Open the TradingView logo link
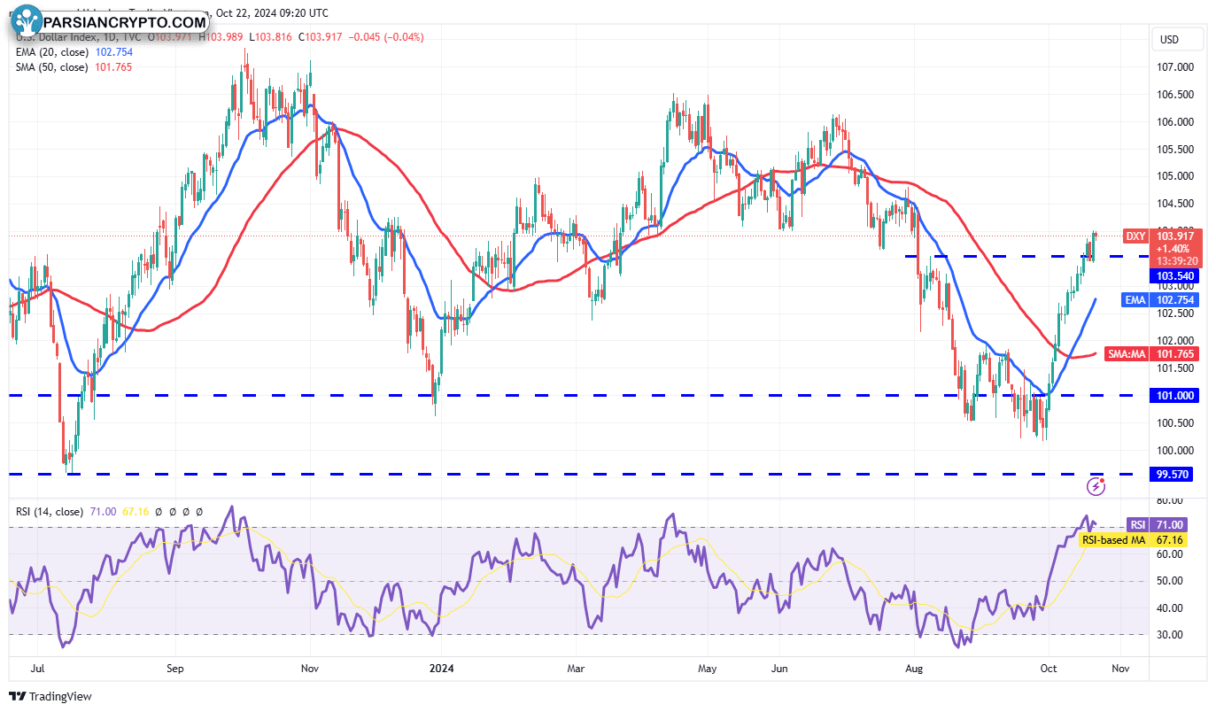The width and height of the screenshot is (1216, 712). point(51,697)
